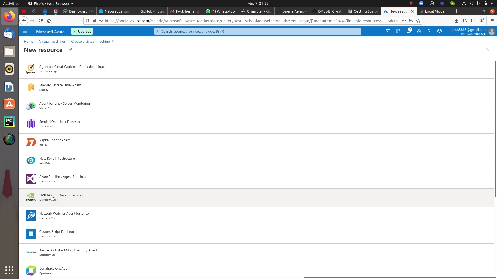Send feedback via the smiley icon
497x279 pixels.
440,31
